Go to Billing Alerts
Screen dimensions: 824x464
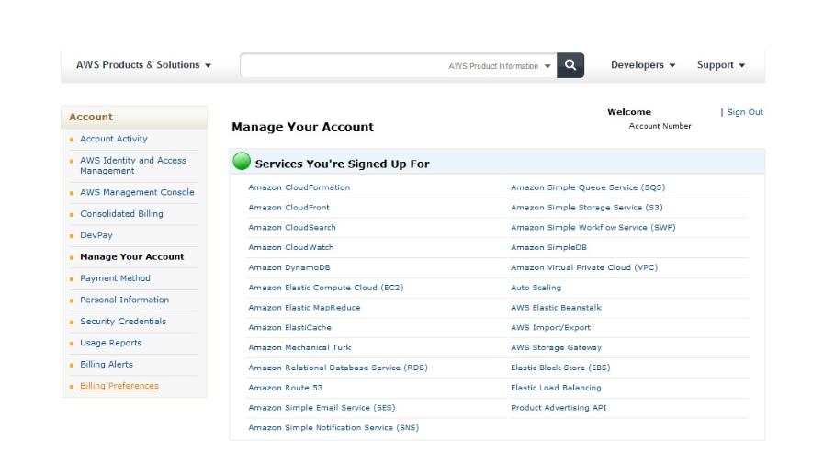tap(107, 365)
